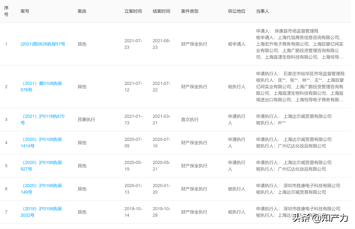Click 申请执行人 status in row 3
Viewport: 355px width, 229px height.
(237, 120)
